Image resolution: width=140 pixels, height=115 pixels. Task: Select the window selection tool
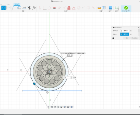117,8
